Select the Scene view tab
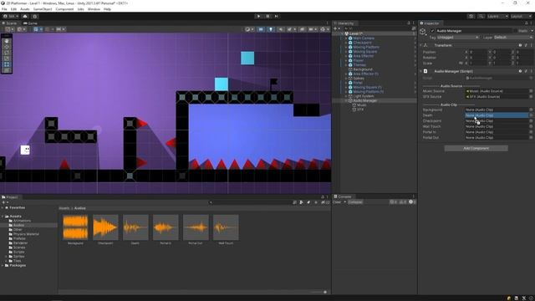This screenshot has height=301, width=535. 9,23
